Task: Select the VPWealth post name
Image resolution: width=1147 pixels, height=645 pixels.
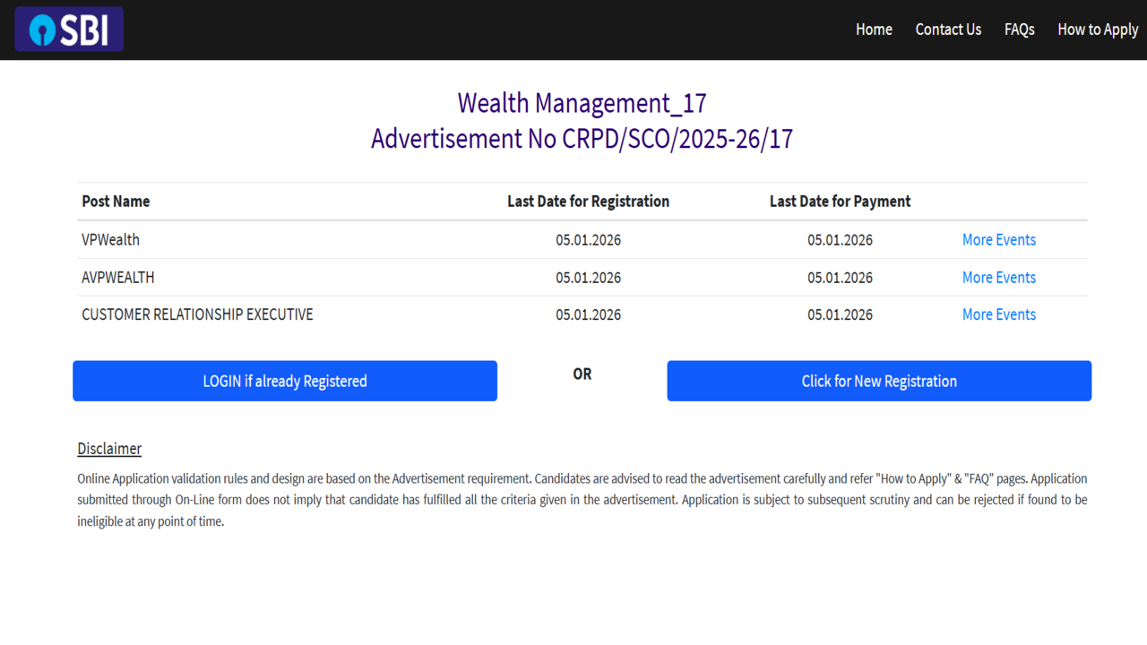Action: coord(110,240)
